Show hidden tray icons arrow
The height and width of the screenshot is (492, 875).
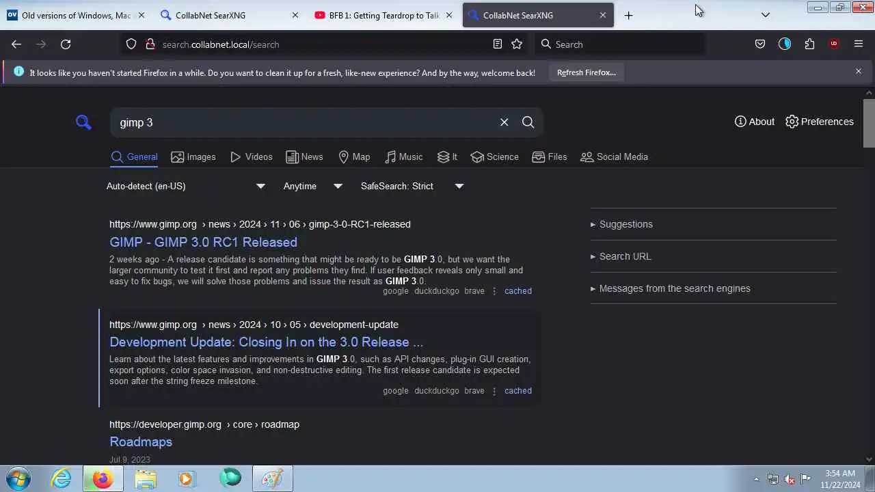tap(756, 479)
